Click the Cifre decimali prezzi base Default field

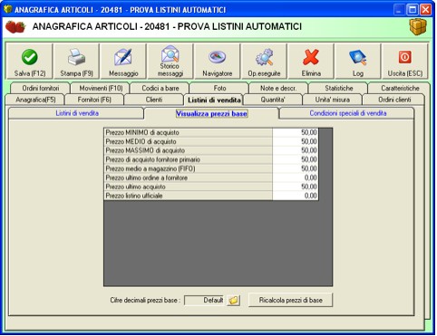[205, 300]
